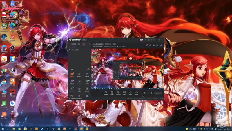Open microphone options dropdown arrow
232x131 pixels.
click(133, 93)
